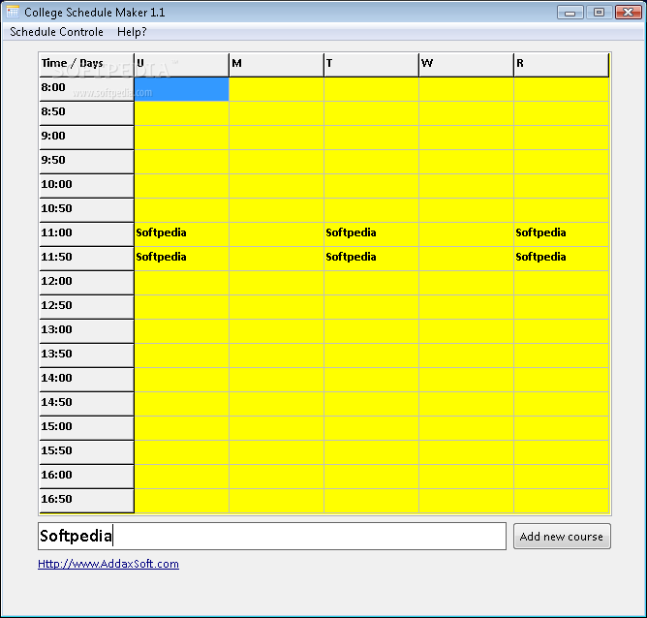Image resolution: width=647 pixels, height=618 pixels.
Task: Click the Add new course button
Action: tap(562, 537)
